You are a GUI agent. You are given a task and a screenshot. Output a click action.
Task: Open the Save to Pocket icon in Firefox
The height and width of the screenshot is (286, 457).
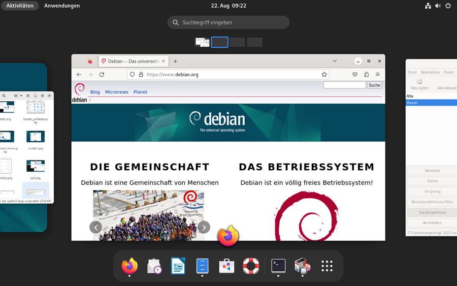[355, 75]
